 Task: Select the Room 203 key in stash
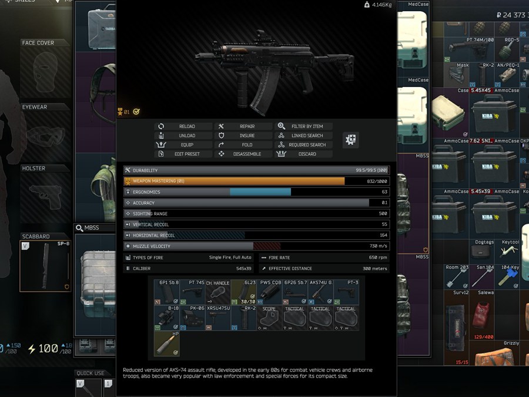tap(457, 277)
